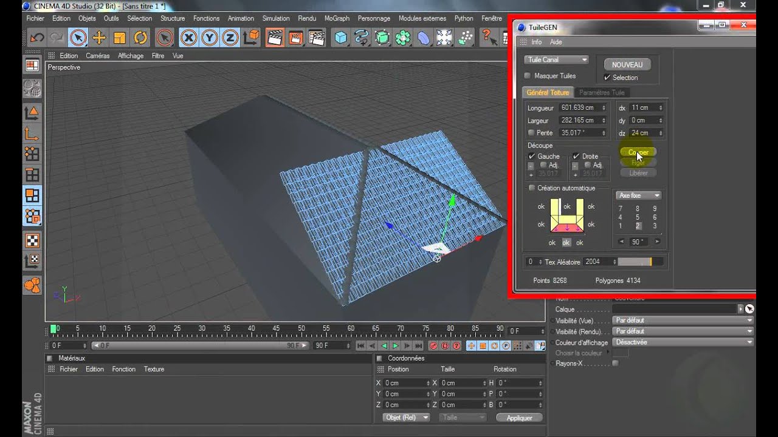Select the Général Toiture tab

[x=548, y=93]
